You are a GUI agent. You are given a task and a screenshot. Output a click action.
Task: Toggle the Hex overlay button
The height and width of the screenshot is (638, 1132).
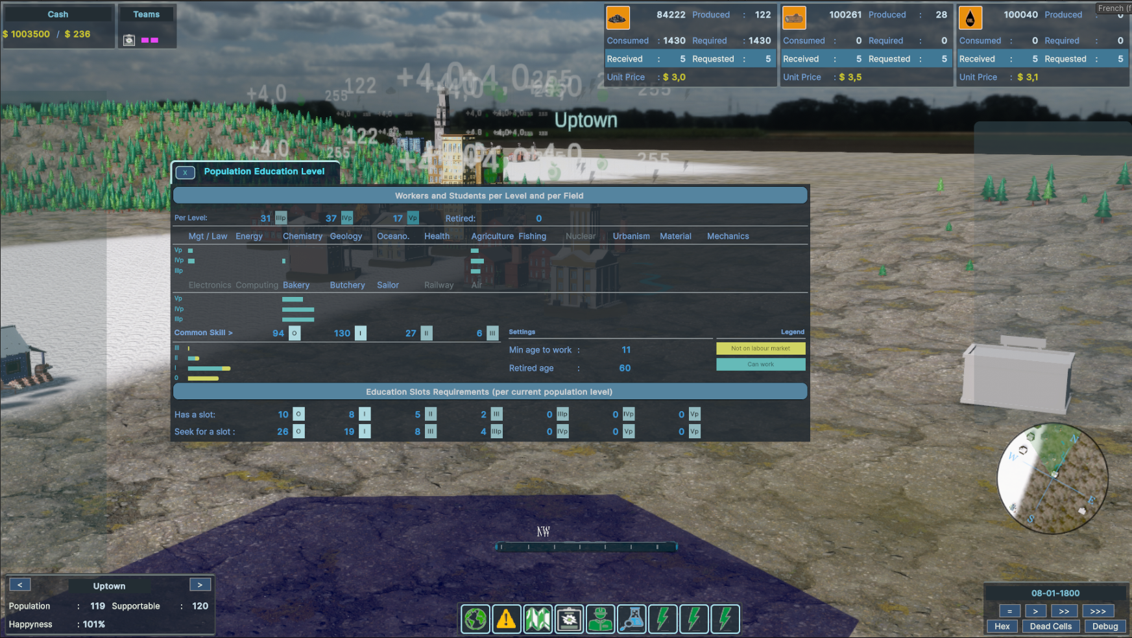pyautogui.click(x=1002, y=626)
